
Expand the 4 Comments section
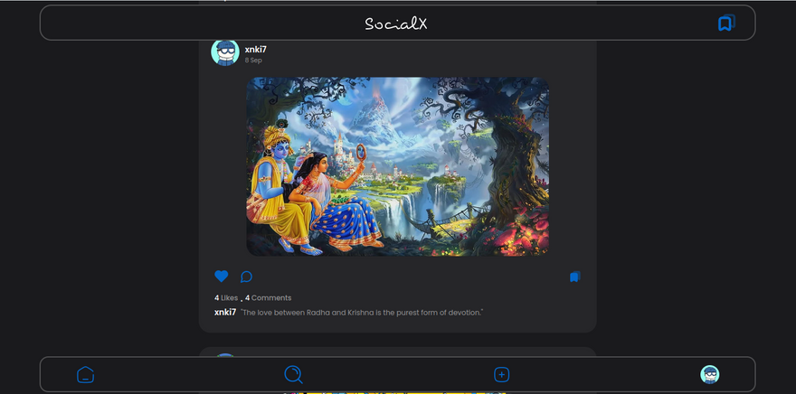(x=268, y=297)
